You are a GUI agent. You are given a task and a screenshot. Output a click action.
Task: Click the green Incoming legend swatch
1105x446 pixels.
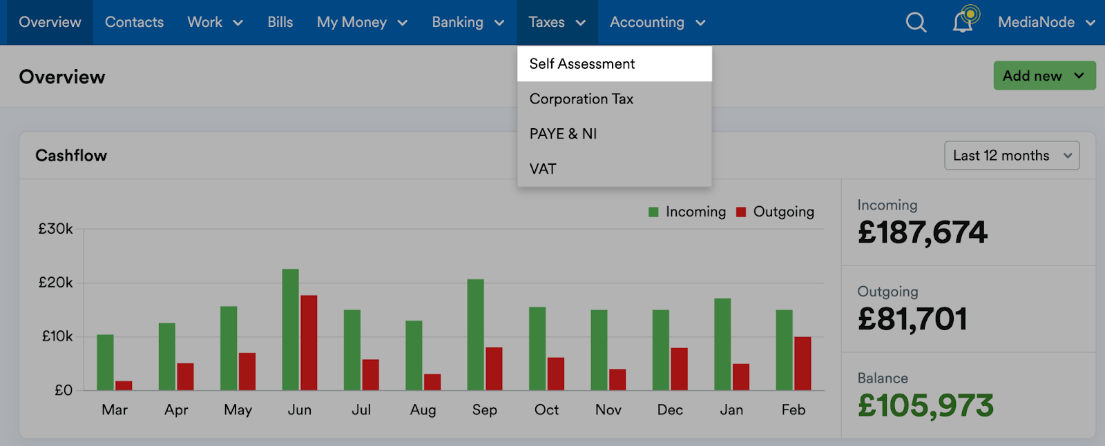pyautogui.click(x=653, y=212)
